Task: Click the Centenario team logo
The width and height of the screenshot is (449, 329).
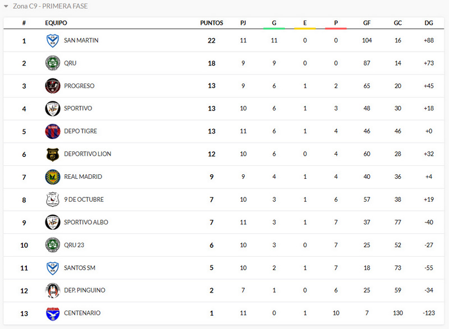Action: [x=52, y=313]
